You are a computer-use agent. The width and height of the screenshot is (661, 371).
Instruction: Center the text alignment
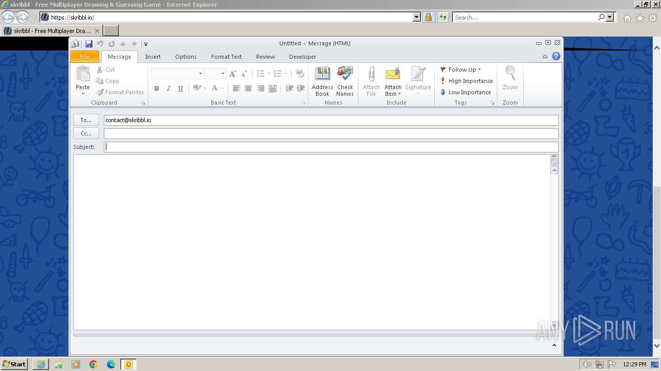point(248,89)
